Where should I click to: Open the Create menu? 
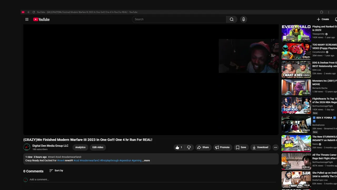(323, 19)
